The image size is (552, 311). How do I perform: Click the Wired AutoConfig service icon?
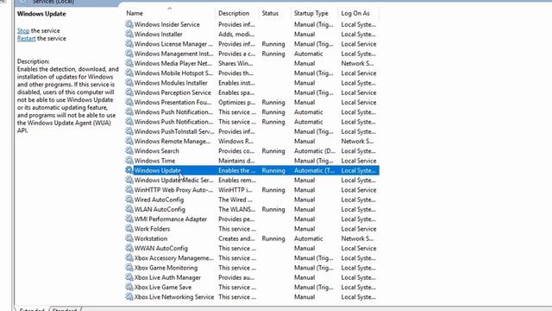pos(129,200)
